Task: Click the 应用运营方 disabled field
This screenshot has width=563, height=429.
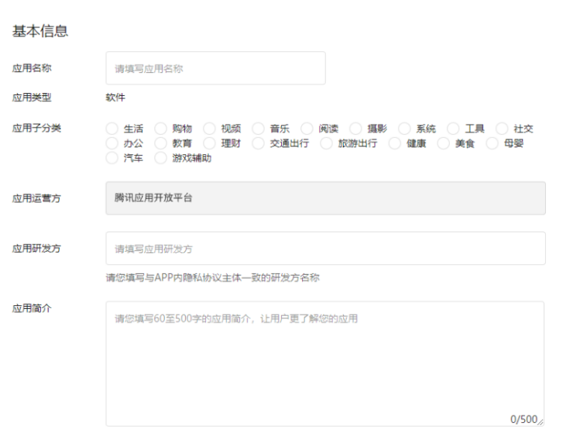Action: point(325,198)
